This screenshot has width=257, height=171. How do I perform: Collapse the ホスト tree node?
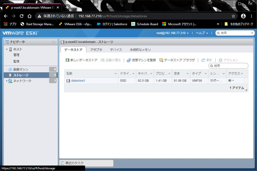point(7,49)
